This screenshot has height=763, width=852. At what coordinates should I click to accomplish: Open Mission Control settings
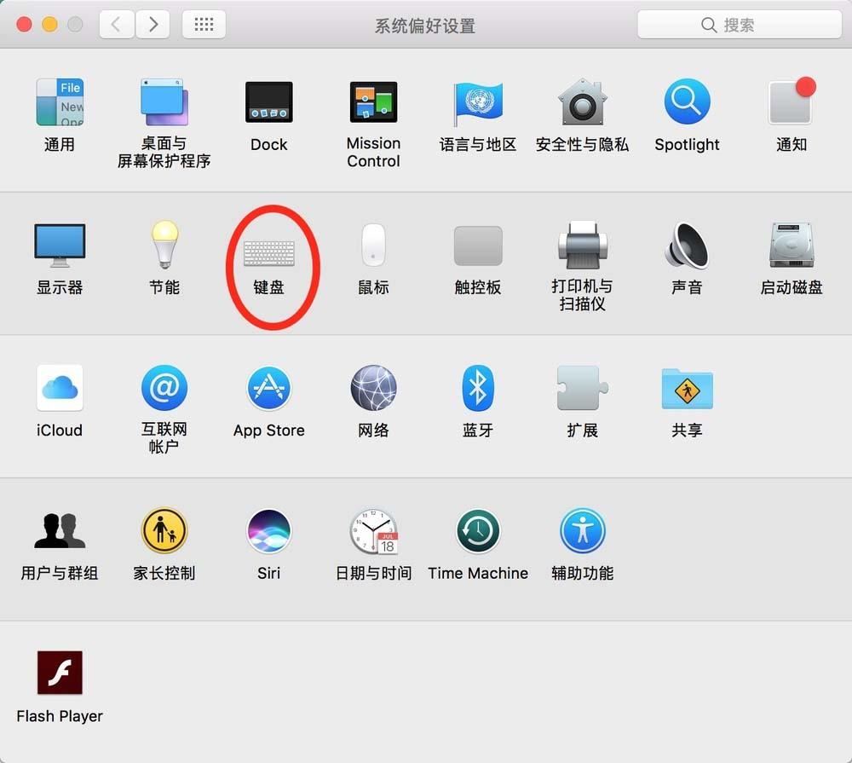coord(373,102)
